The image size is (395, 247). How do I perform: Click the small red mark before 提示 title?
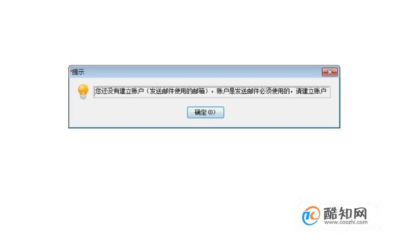point(71,71)
